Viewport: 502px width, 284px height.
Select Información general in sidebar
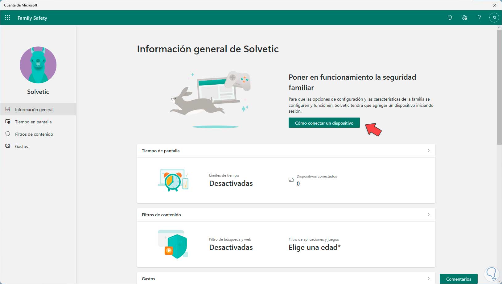38,109
